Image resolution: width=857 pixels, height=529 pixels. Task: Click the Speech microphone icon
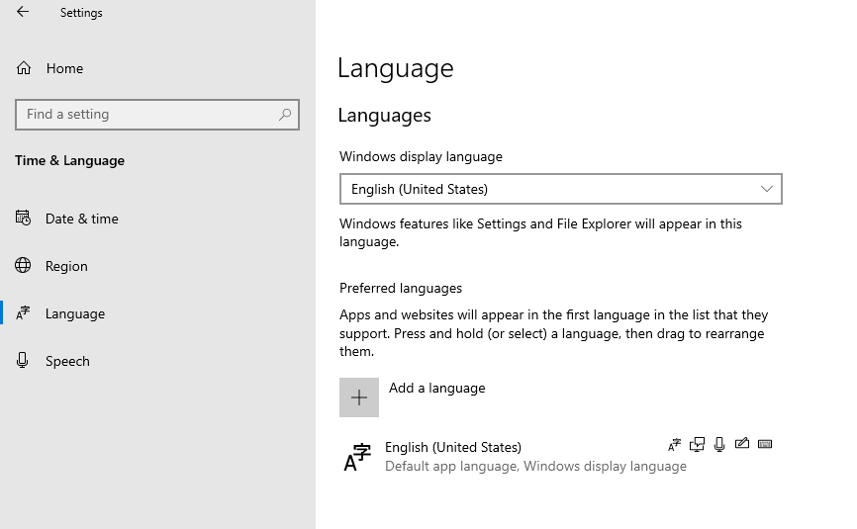[23, 360]
